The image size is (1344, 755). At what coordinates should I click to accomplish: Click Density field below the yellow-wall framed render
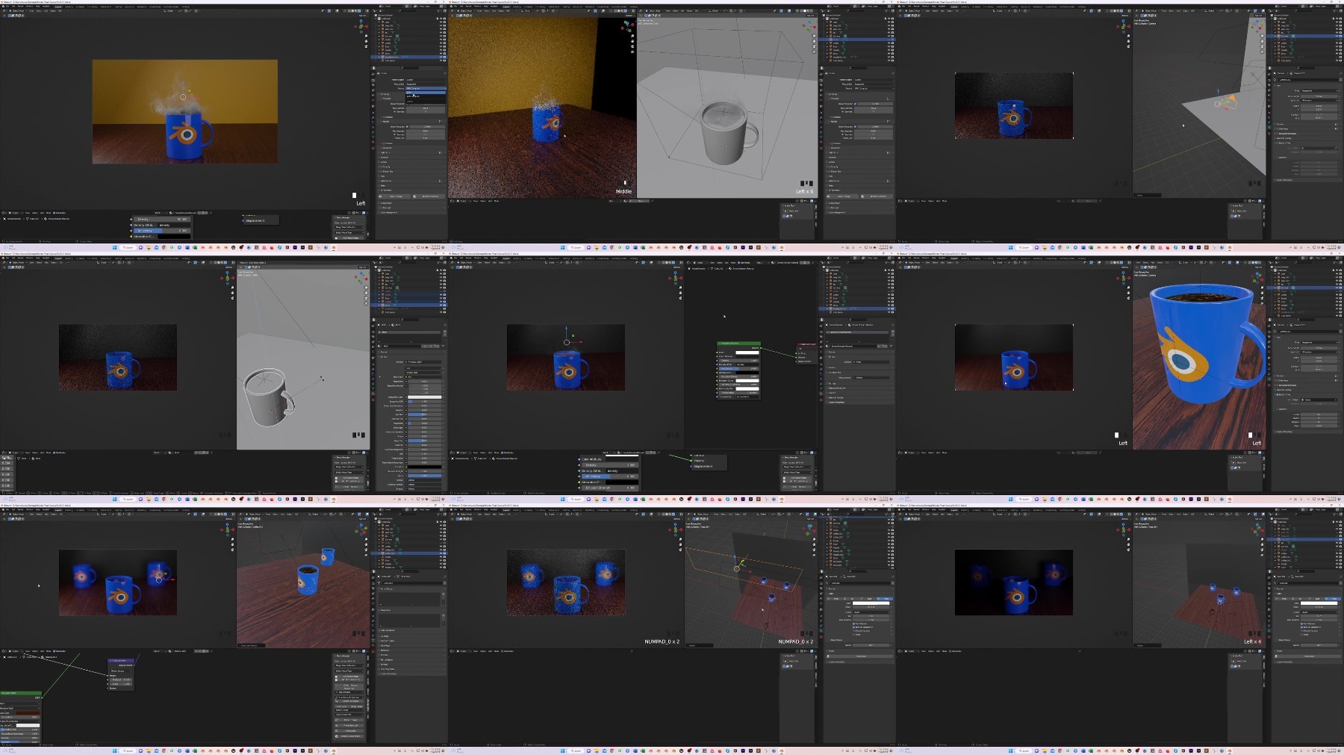point(162,219)
